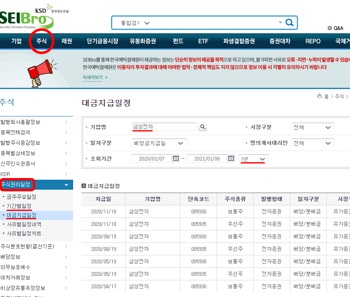This screenshot has width=350, height=297.
Task: Open the end date calendar picker
Action: click(x=231, y=158)
